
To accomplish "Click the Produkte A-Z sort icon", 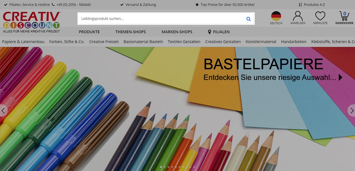I will coord(300,5).
